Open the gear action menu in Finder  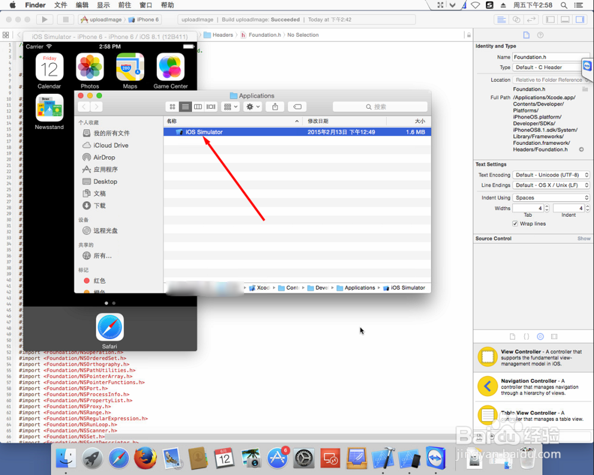click(x=251, y=106)
